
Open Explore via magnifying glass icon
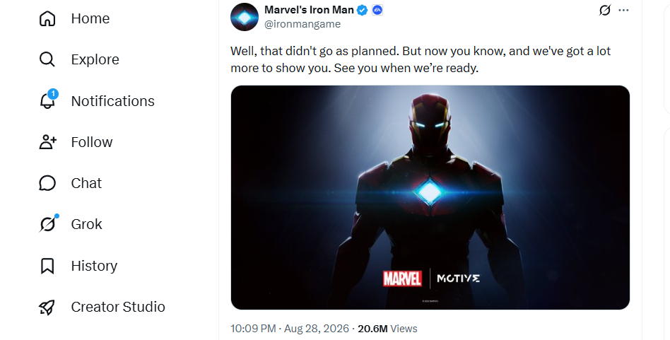point(47,59)
